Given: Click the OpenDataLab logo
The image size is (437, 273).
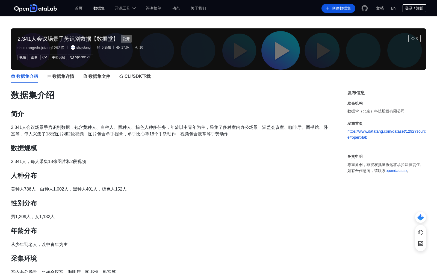Looking at the screenshot, I should [x=36, y=8].
